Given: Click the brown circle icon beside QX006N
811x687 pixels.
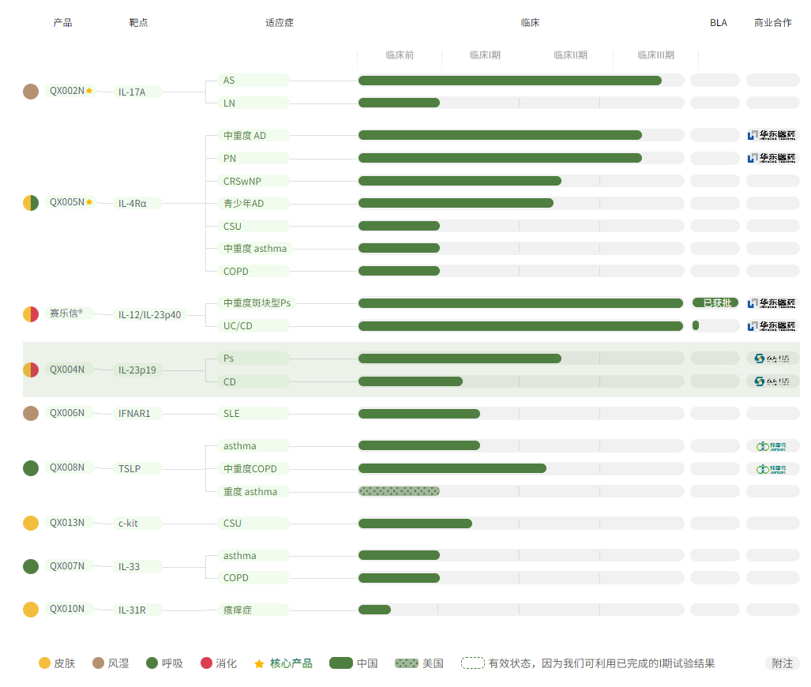Looking at the screenshot, I should tap(31, 413).
